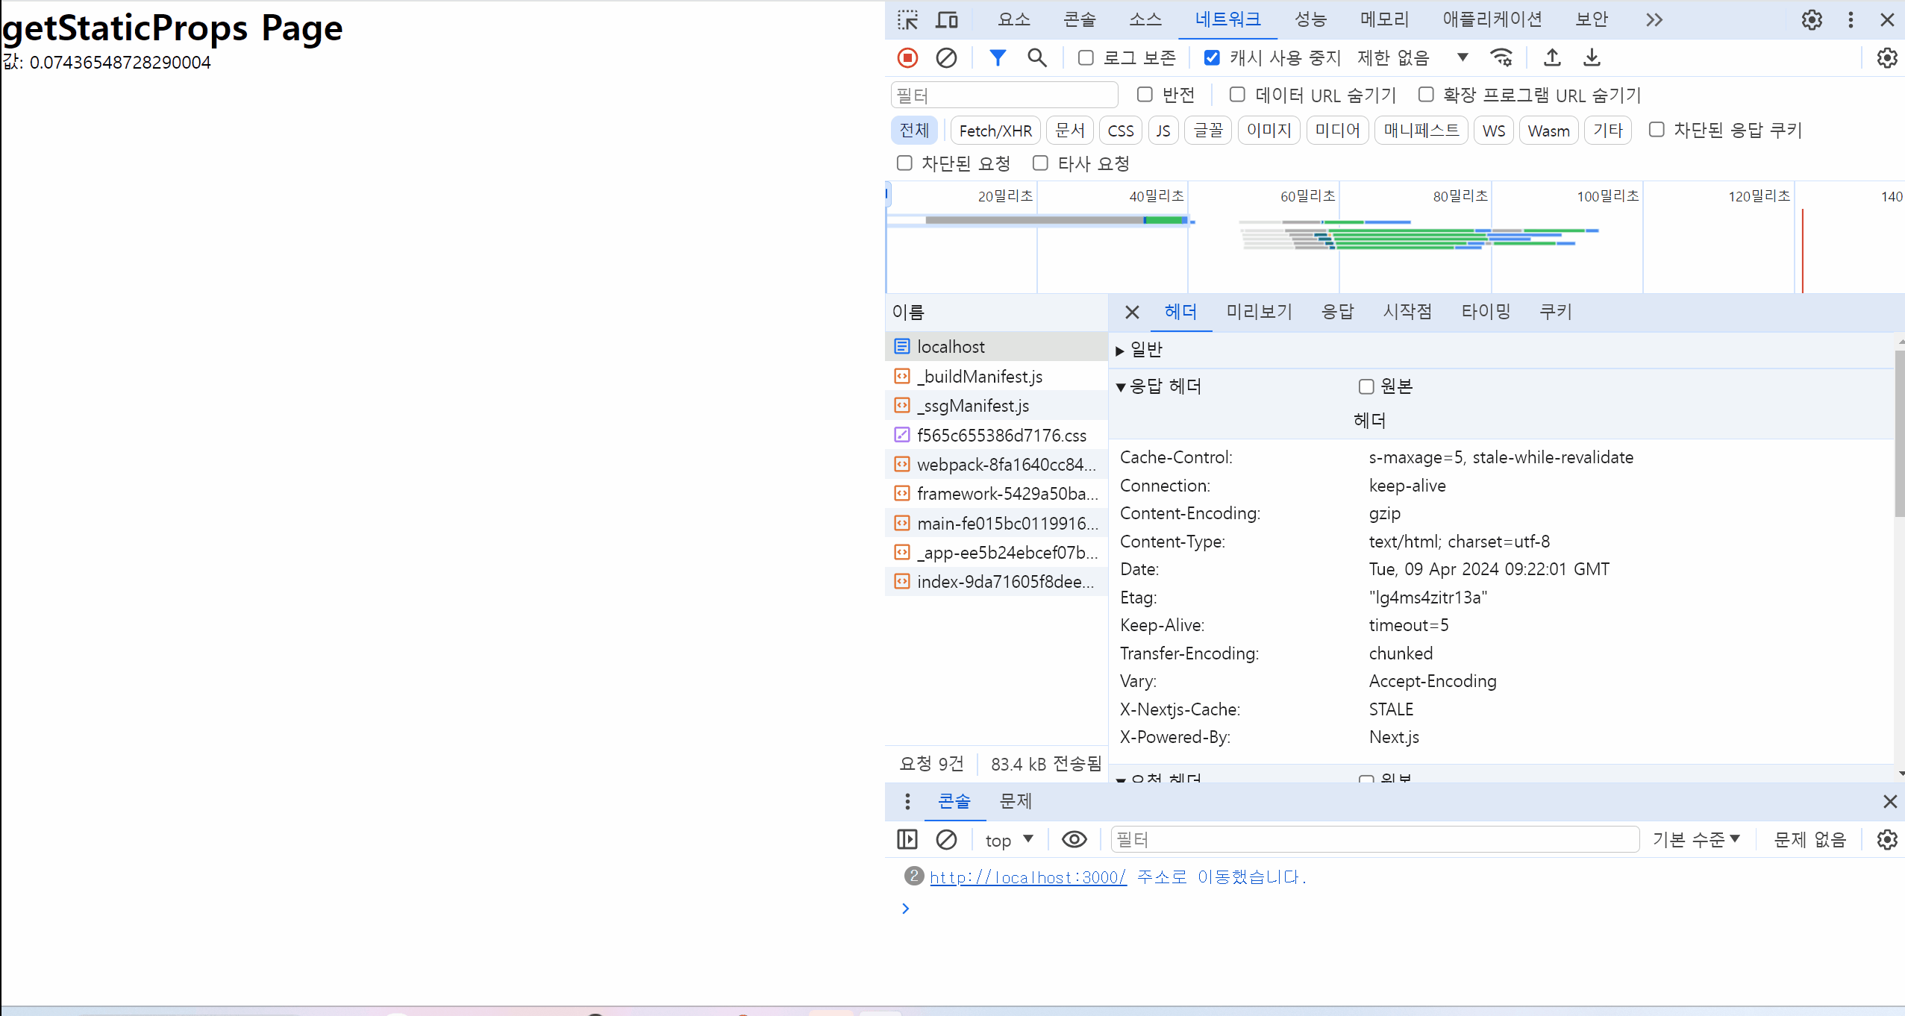1905x1016 pixels.
Task: Clear the network log
Action: pos(946,57)
